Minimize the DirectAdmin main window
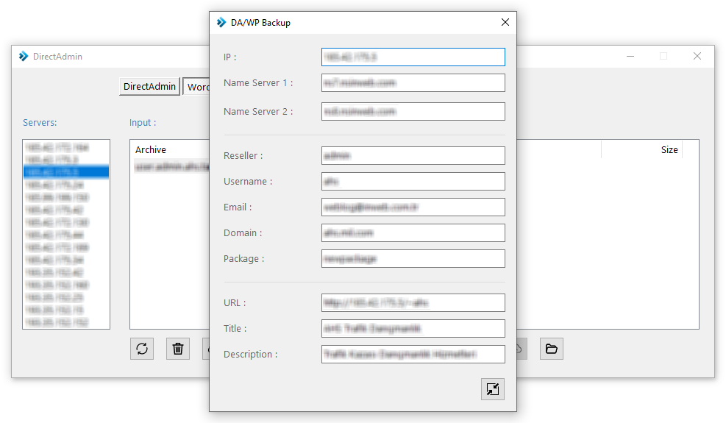Image resolution: width=726 pixels, height=423 pixels. pyautogui.click(x=630, y=56)
